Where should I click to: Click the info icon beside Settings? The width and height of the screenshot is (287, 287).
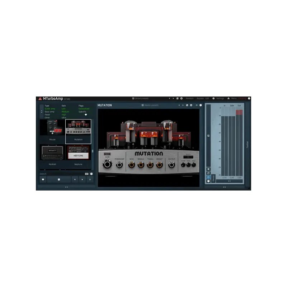pyautogui.click(x=213, y=98)
